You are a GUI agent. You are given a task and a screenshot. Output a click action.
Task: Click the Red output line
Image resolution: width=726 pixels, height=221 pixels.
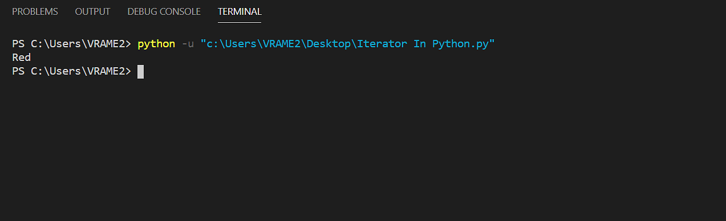21,58
